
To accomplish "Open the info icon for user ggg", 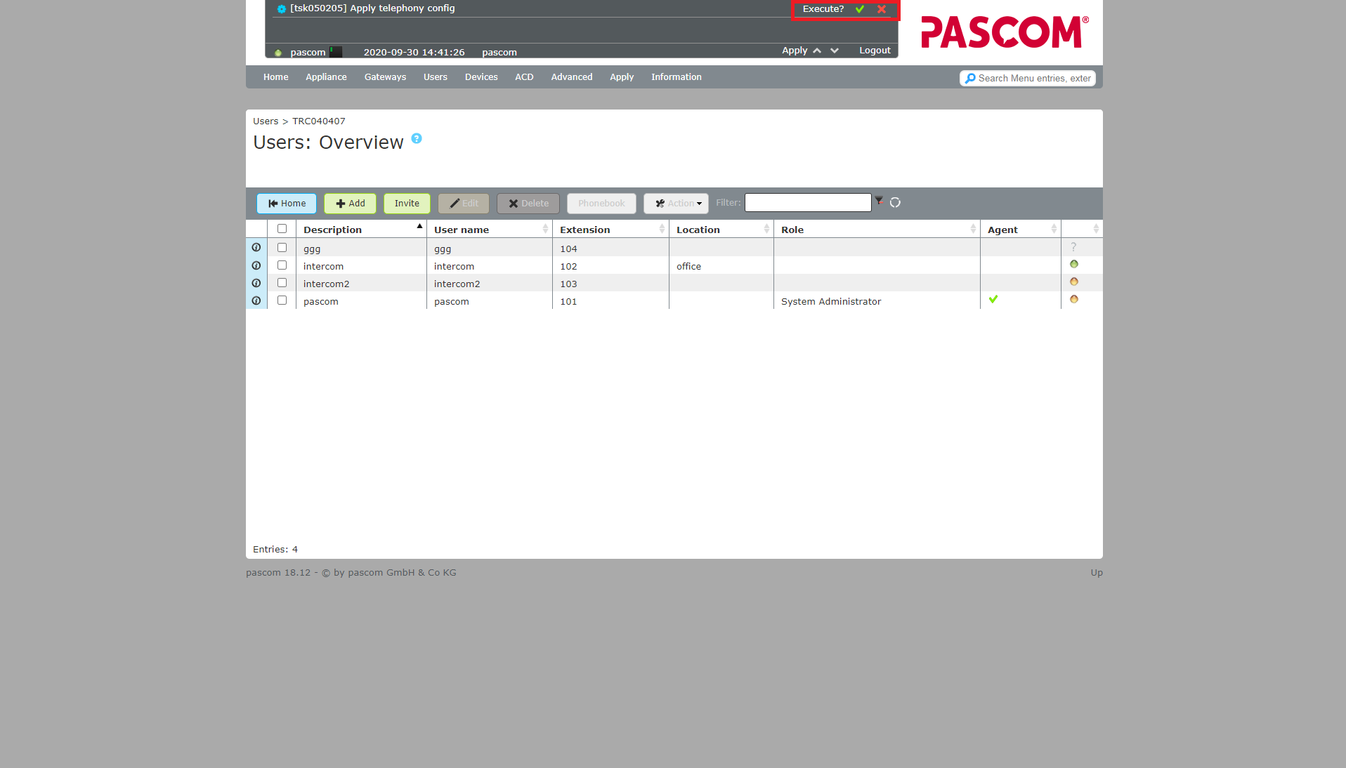I will pos(256,248).
